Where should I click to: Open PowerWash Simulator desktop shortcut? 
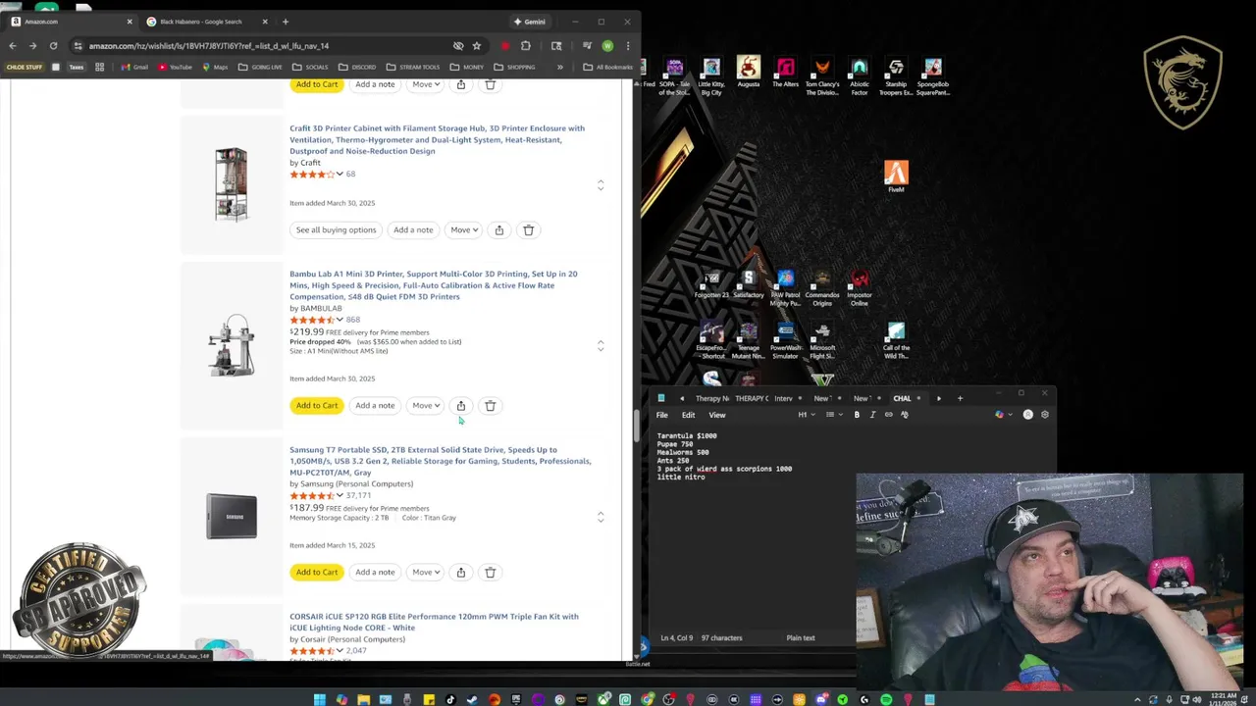[x=785, y=341]
